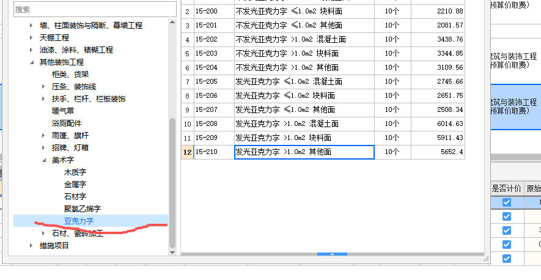Select the 金属字 tree item
Viewport: 541px width, 280px height.
point(75,185)
